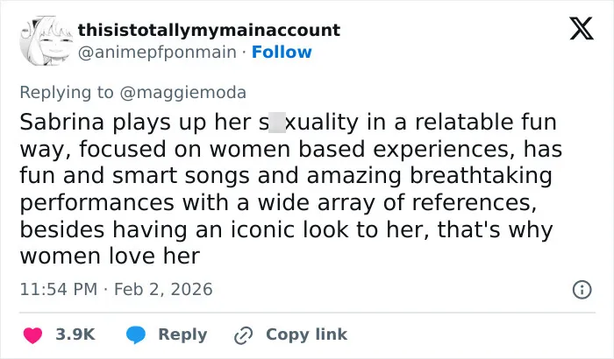
Task: Click the 'amazing breathtaking' tweet line
Action: (x=430, y=176)
